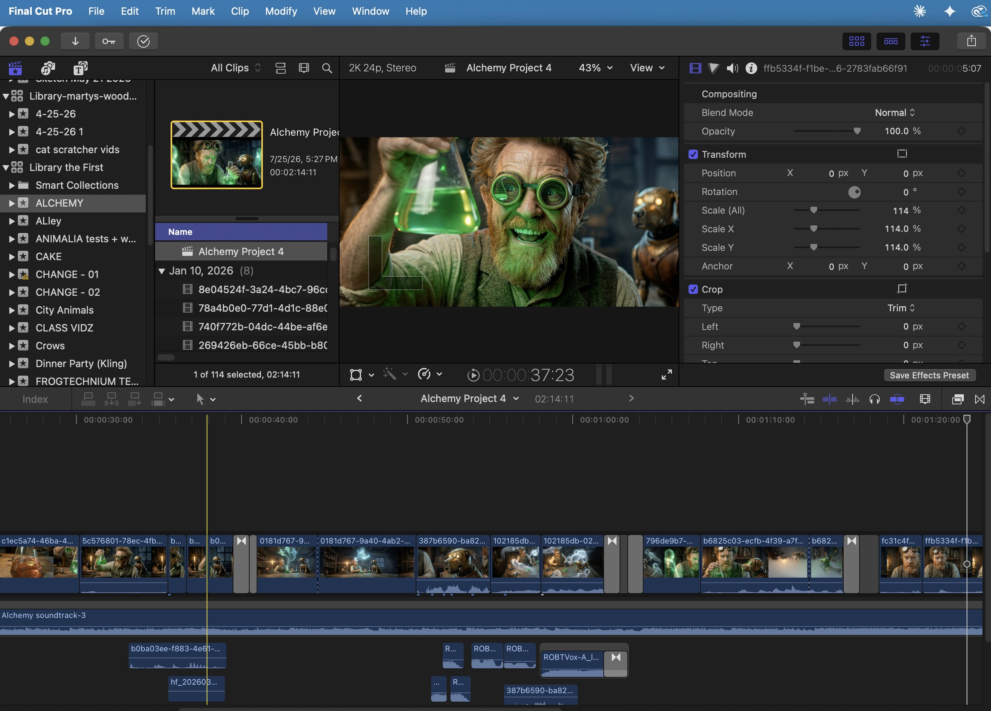Adjust the Scale (All) slider handle
This screenshot has width=991, height=711.
click(813, 210)
